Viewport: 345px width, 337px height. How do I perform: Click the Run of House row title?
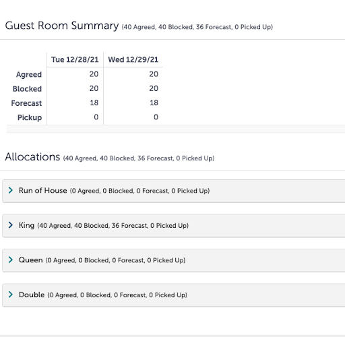pos(43,190)
